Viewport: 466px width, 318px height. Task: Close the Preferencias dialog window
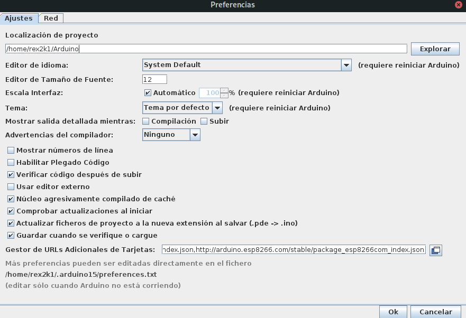click(x=458, y=5)
